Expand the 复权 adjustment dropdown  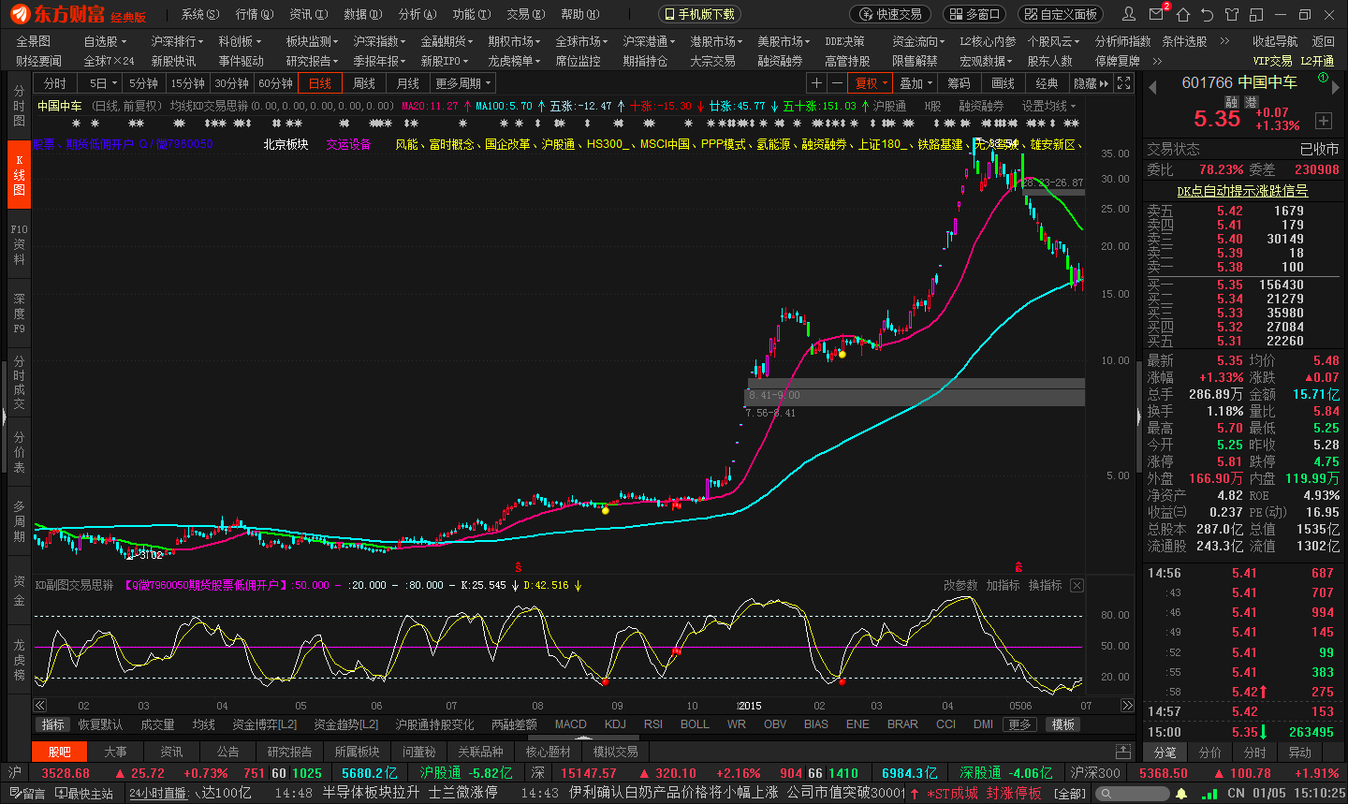coord(872,83)
